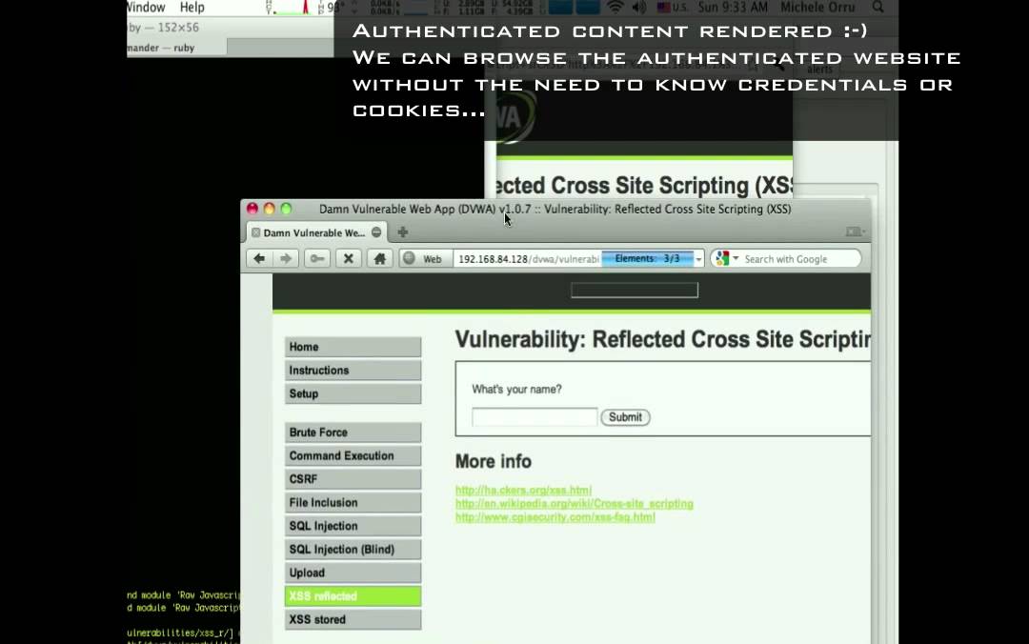Image resolution: width=1029 pixels, height=644 pixels.
Task: Click the browser Back arrow button
Action: coord(259,259)
